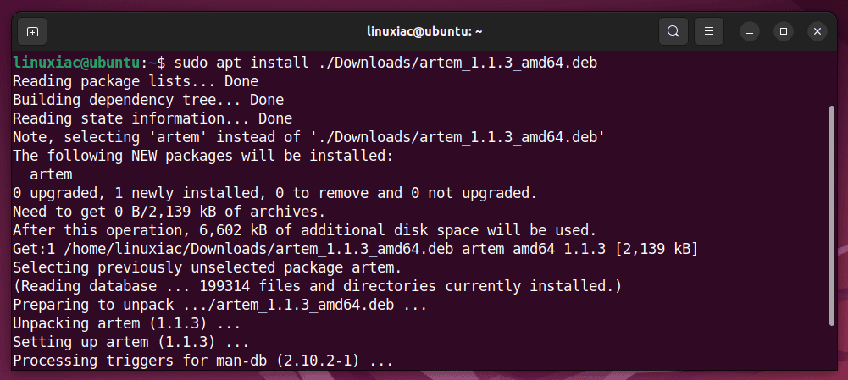This screenshot has height=380, width=848.
Task: Close the terminal window
Action: [x=818, y=32]
